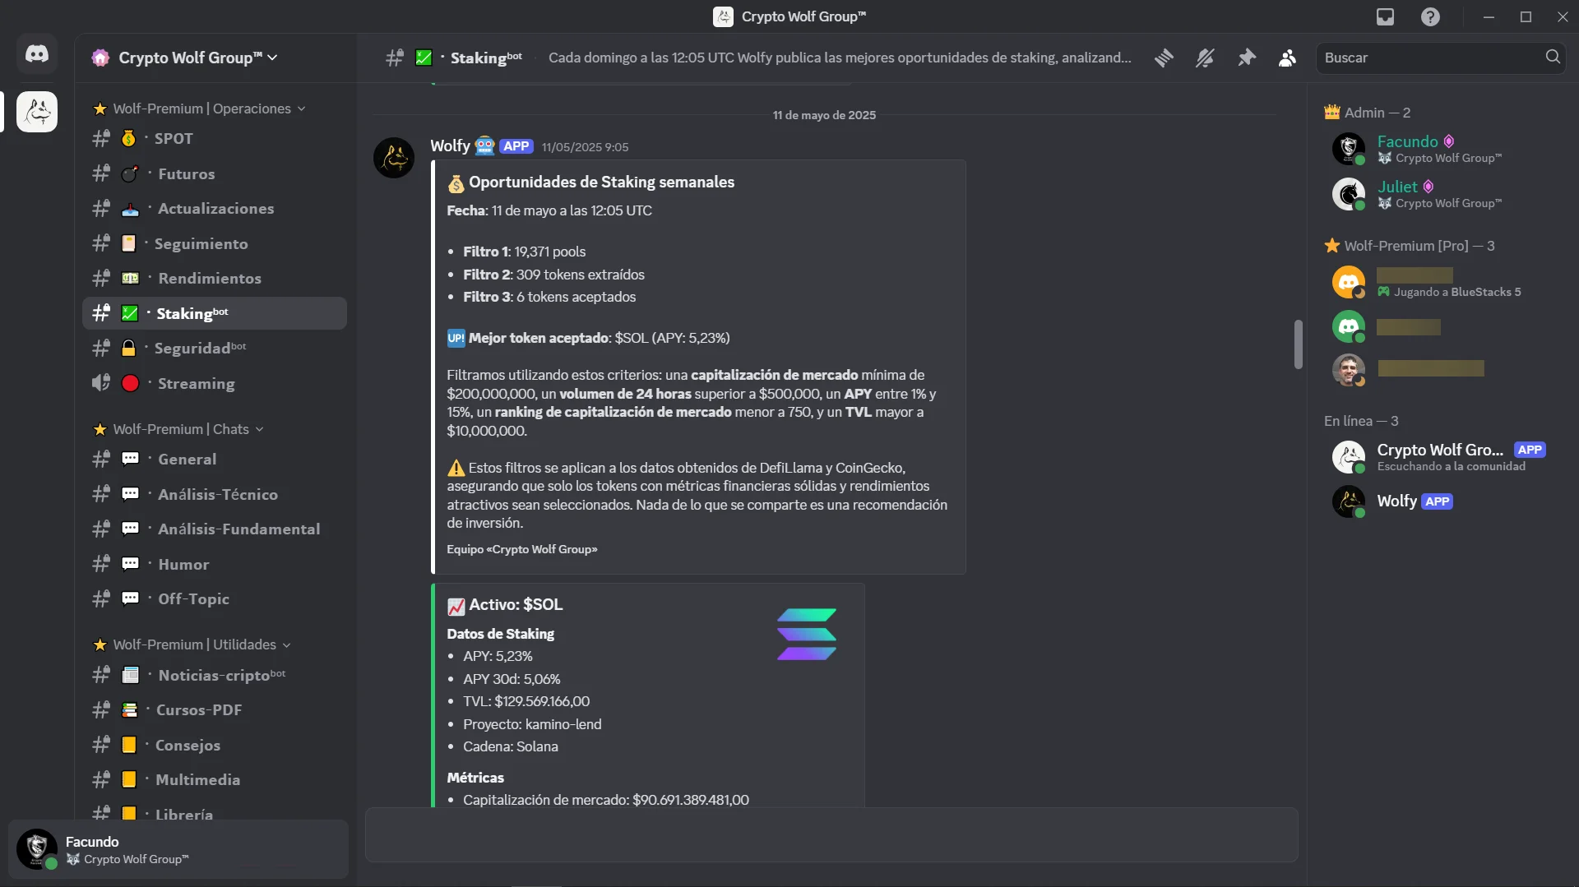Open the Seguimiento channel
This screenshot has height=887, width=1579.
pos(215,244)
